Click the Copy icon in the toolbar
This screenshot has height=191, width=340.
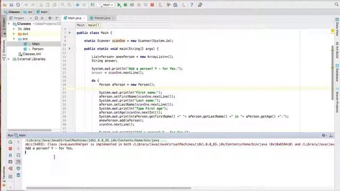click(x=48, y=5)
